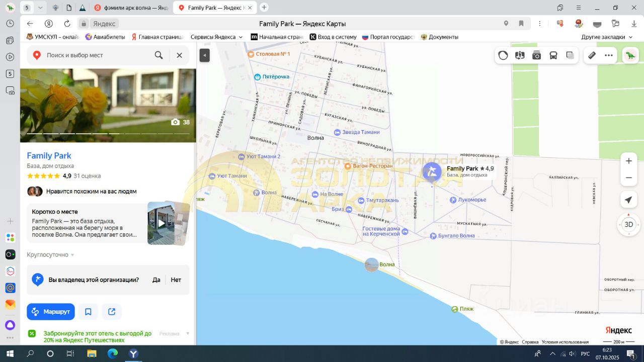The image size is (644, 362).
Task: Save Family Park with the bookmark icon
Action: click(88, 312)
